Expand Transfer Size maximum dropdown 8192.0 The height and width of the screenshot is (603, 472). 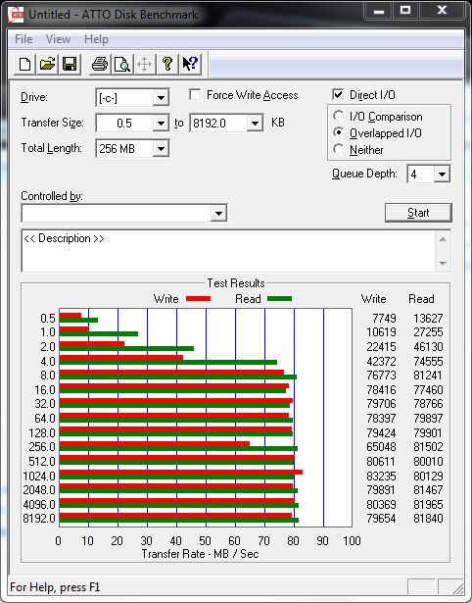pos(255,124)
